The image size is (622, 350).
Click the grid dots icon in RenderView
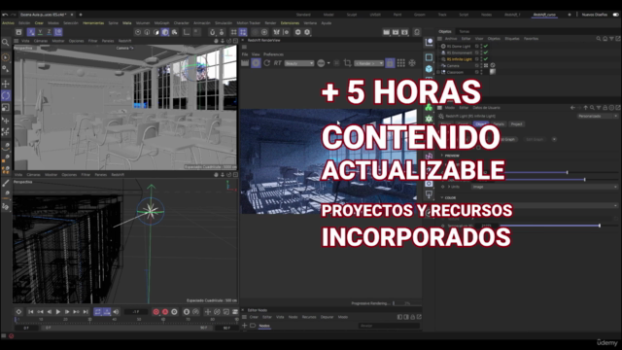[401, 63]
